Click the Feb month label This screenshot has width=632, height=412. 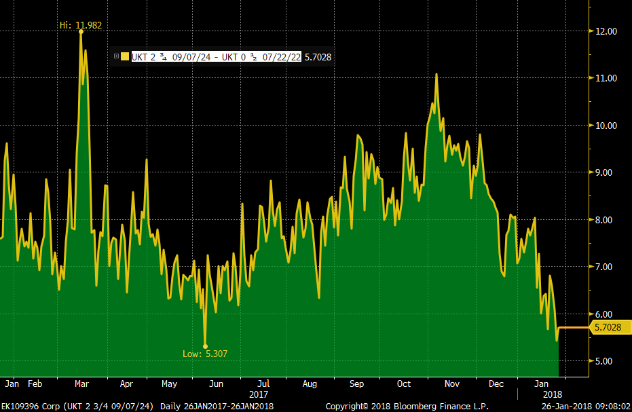pyautogui.click(x=35, y=383)
